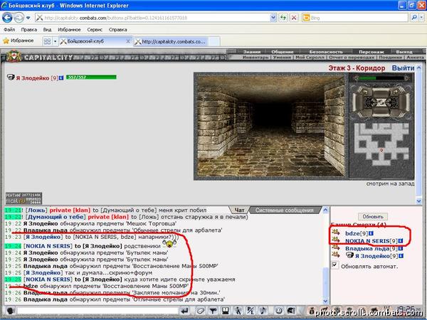Click the Favorites star icon
Viewport: 427px width, 320px height.
click(x=6, y=41)
